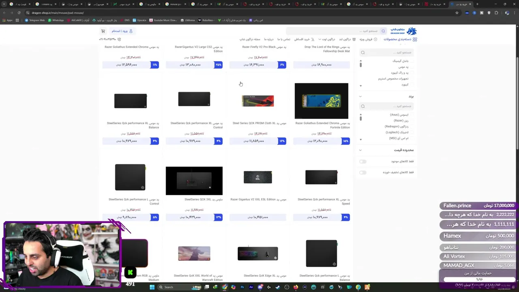Image resolution: width=519 pixels, height=292 pixels.
Task: Reload the page with browser refresh icon
Action: click(x=19, y=13)
